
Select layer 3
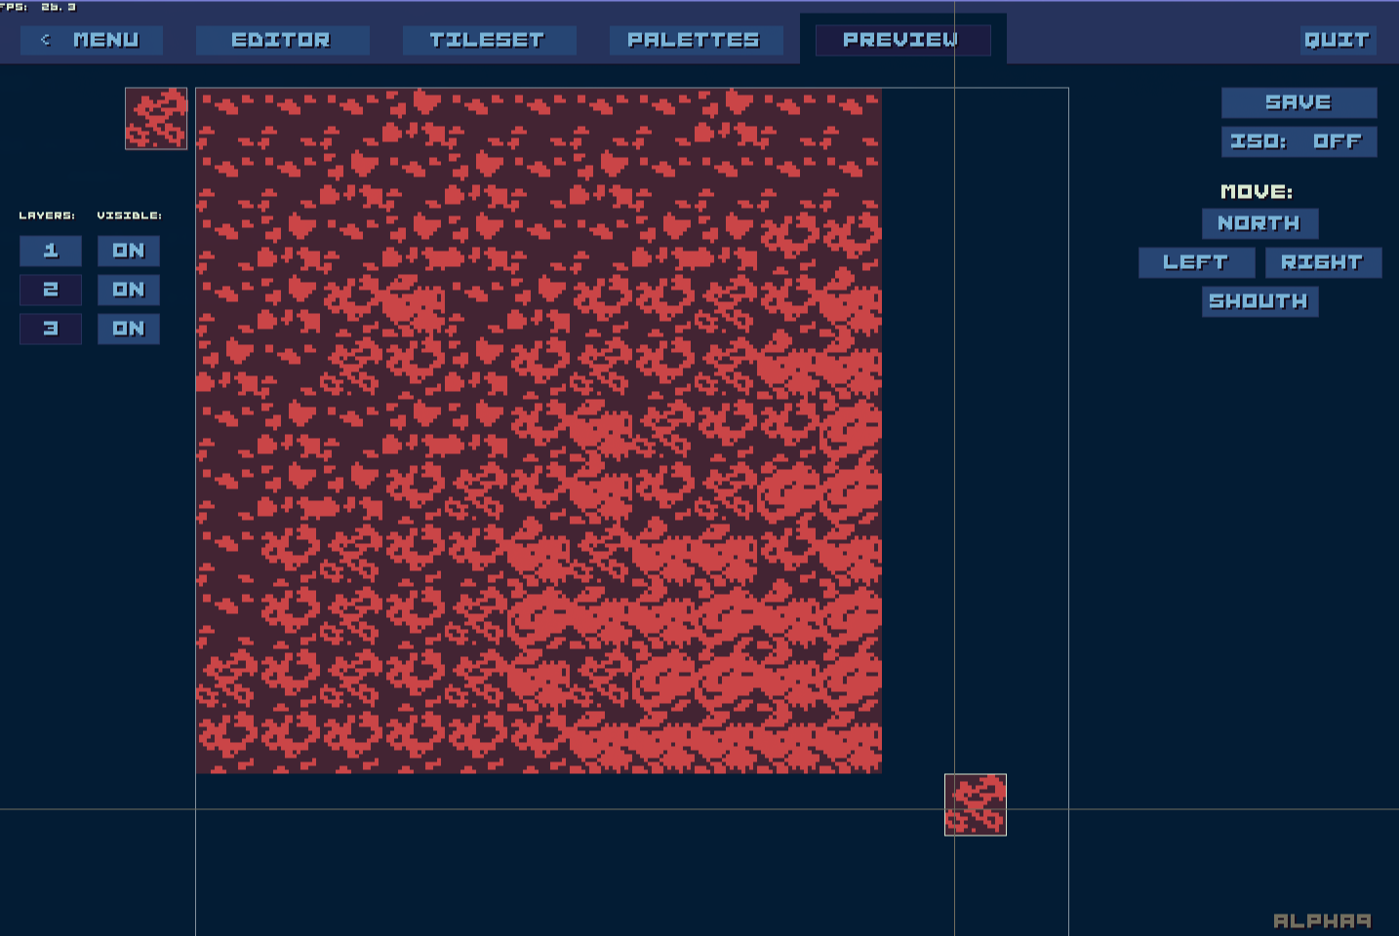click(51, 329)
